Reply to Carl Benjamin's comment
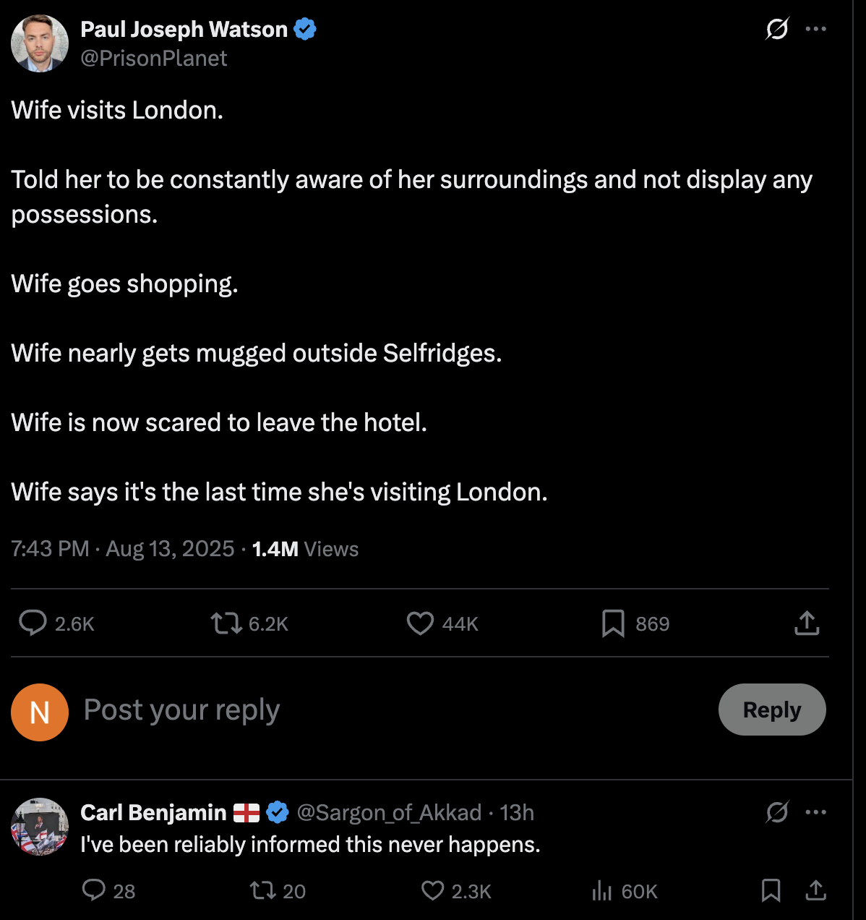866x920 pixels. 94,890
